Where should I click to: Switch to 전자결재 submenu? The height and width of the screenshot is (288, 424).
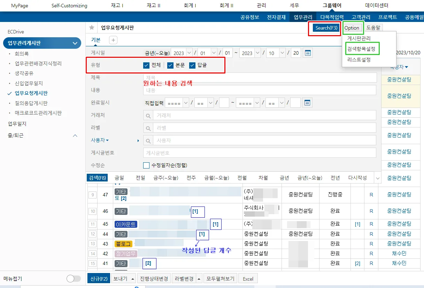tap(276, 17)
